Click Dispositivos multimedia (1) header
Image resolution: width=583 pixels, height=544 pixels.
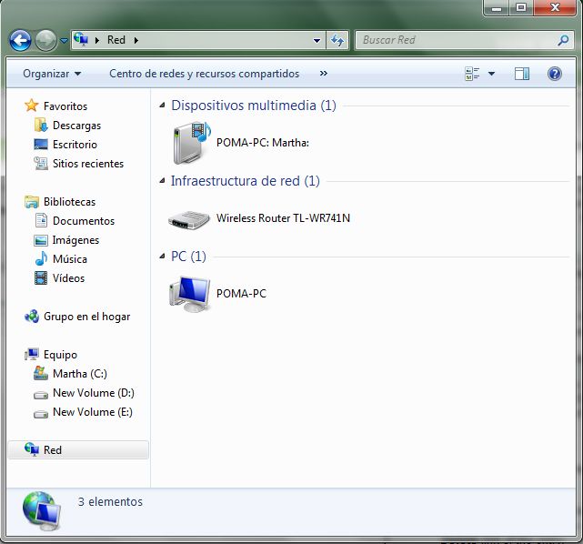(x=254, y=106)
